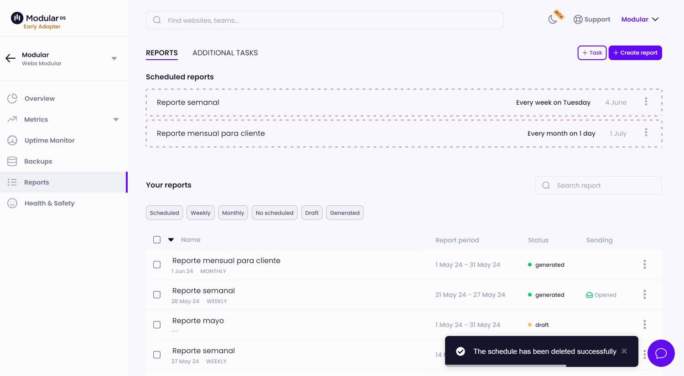Screen dimensions: 684x376
Task: Click the magnifier icon in Search report field
Action: pyautogui.click(x=546, y=185)
